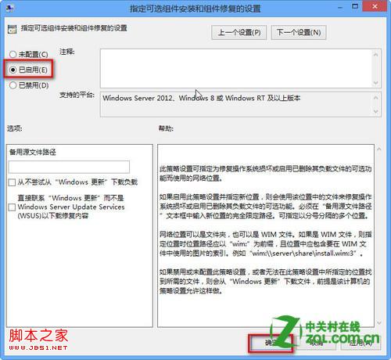Select the 未配置(C) radio button
This screenshot has width=391, height=360.
click(13, 55)
